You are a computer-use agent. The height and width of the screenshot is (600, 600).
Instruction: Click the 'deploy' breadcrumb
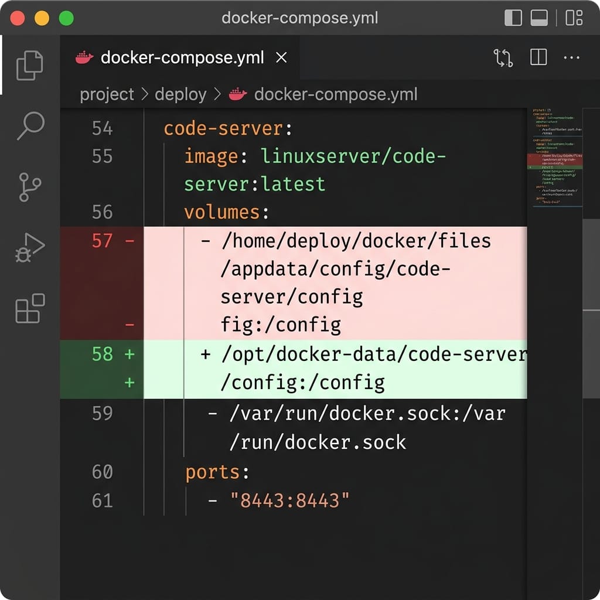tap(180, 94)
